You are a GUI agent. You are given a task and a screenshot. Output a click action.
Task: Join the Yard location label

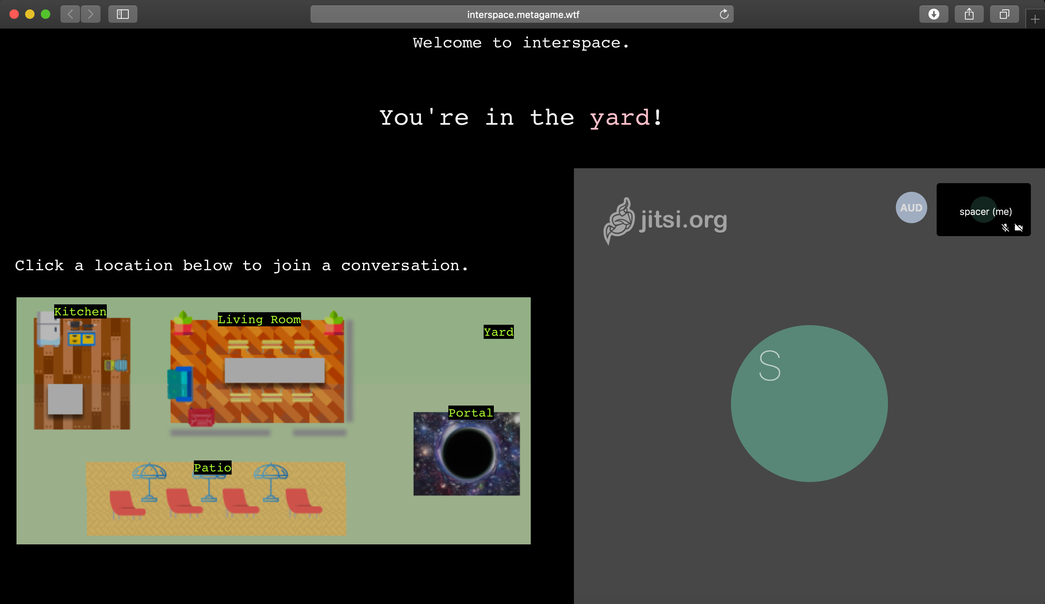[499, 331]
